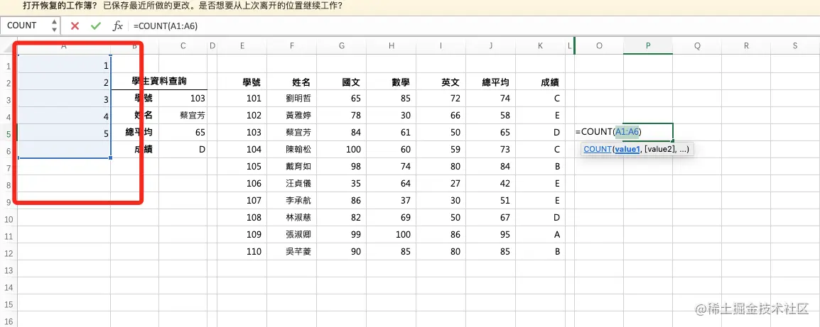Click the student ID cell 110
This screenshot has width=820, height=327.
pos(242,251)
